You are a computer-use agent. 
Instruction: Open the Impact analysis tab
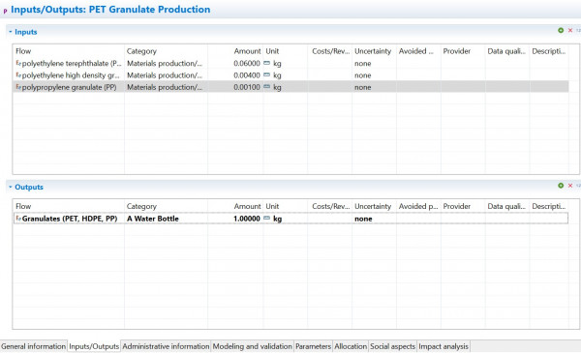[443, 346]
